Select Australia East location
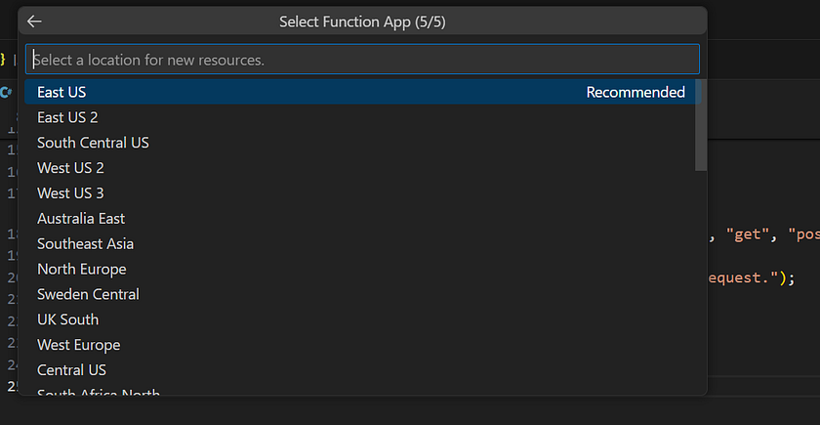This screenshot has height=425, width=820. coord(81,219)
